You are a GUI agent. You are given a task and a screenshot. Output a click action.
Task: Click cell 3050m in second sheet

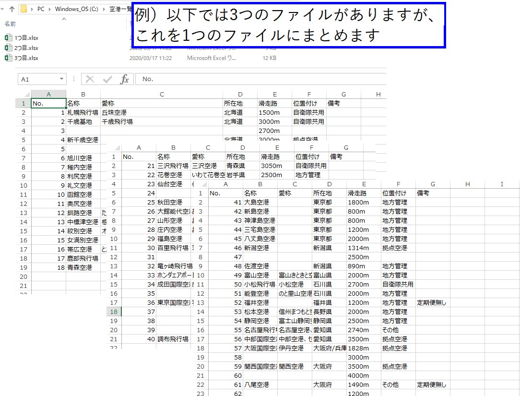pos(277,166)
